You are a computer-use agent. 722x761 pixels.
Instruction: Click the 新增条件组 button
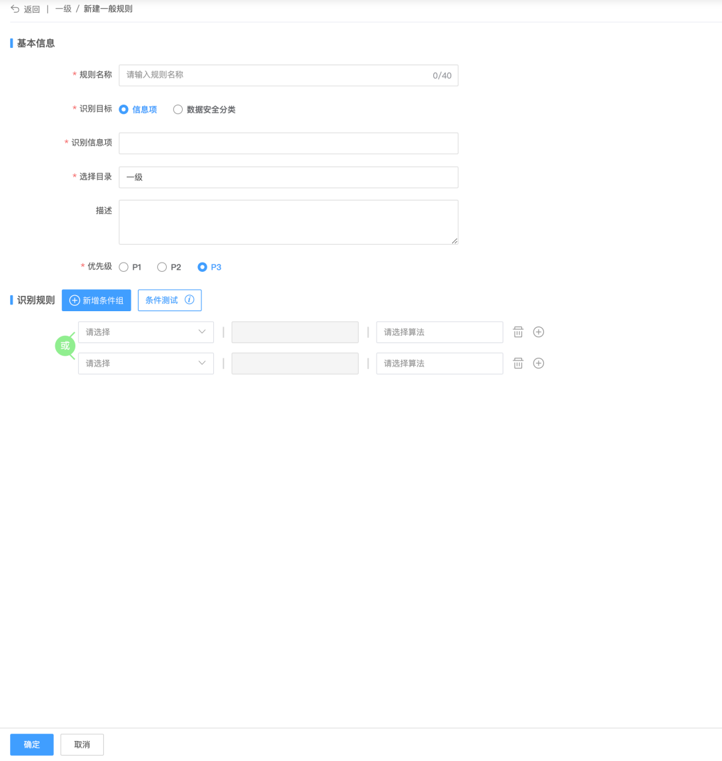pyautogui.click(x=96, y=301)
